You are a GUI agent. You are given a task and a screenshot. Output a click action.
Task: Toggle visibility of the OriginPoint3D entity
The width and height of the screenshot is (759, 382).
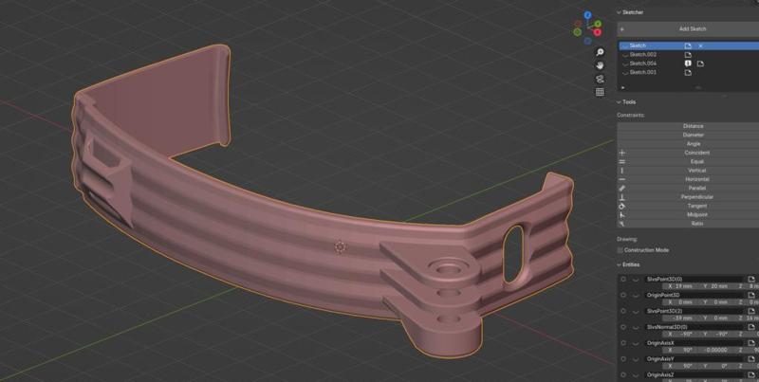pyautogui.click(x=636, y=295)
